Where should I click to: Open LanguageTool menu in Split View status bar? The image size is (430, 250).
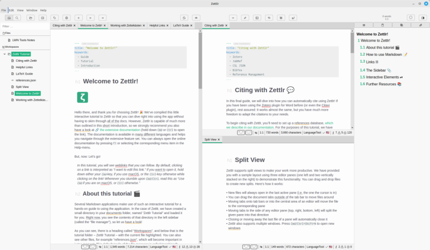(x=309, y=247)
